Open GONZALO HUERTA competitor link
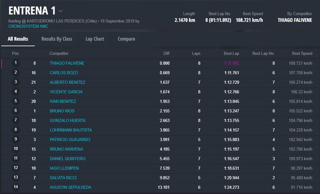Screen dimensions: 320x194 [67, 120]
